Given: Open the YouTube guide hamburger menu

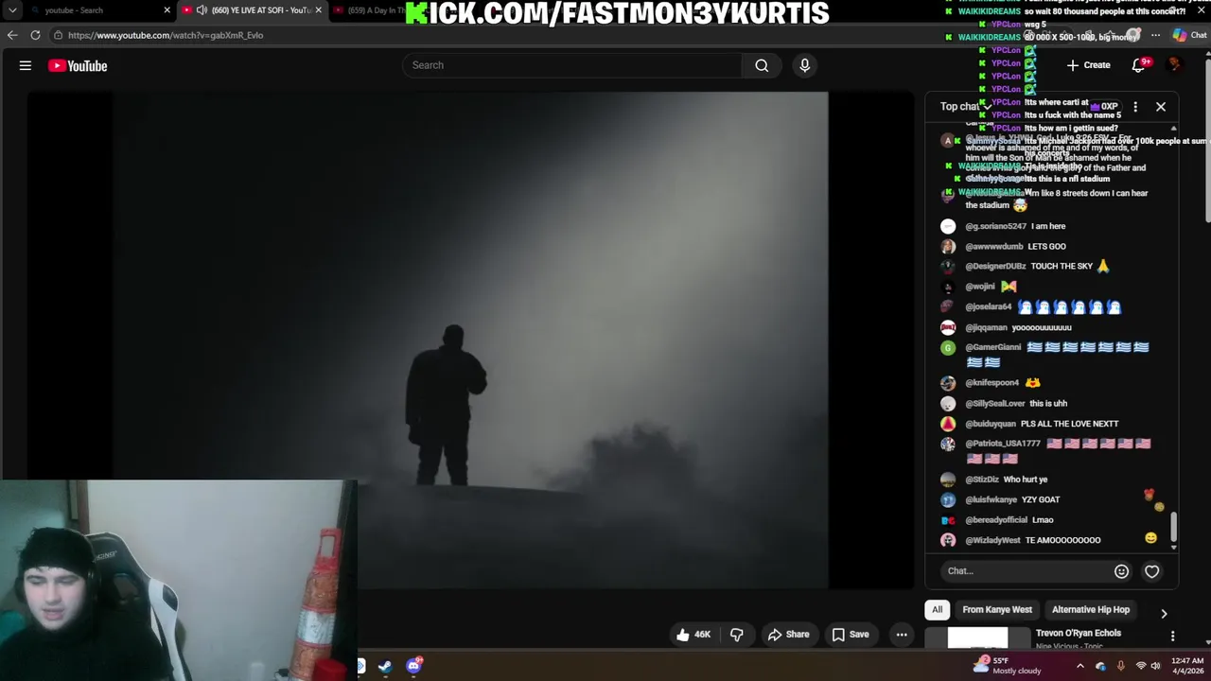Looking at the screenshot, I should click(x=26, y=65).
